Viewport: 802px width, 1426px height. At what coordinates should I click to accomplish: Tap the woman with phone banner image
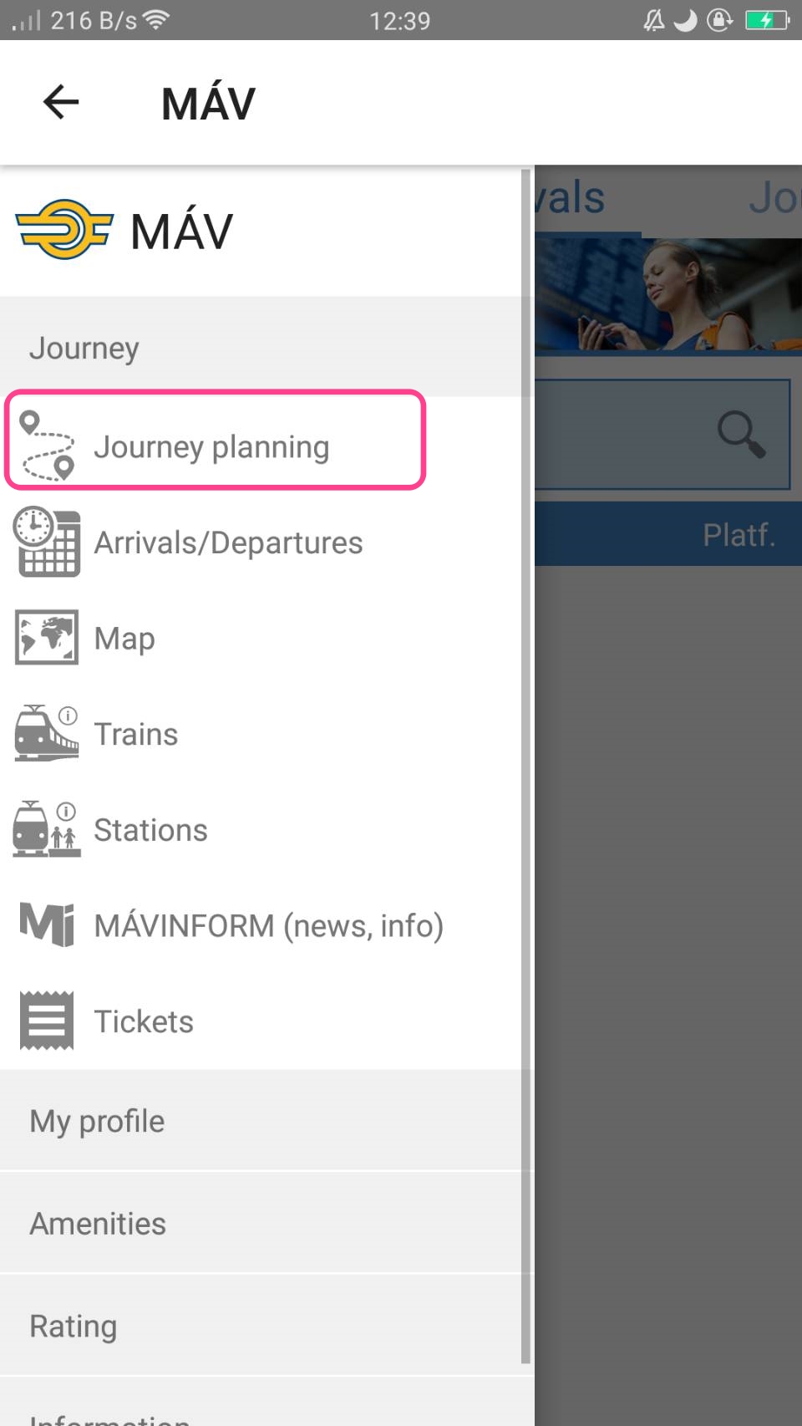668,296
